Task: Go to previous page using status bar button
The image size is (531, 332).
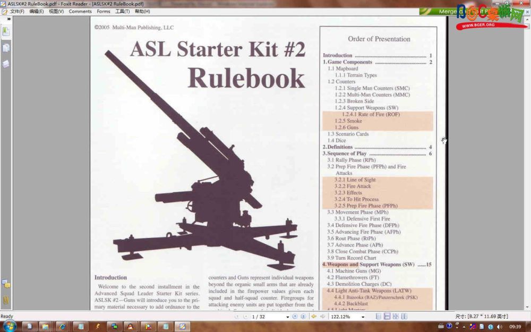Action: click(245, 317)
